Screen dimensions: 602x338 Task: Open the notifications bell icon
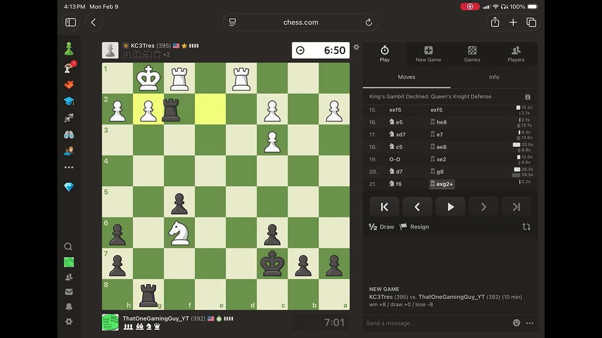69,307
